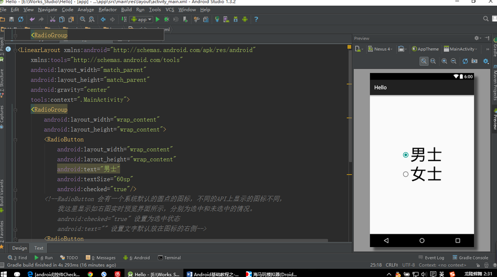The width and height of the screenshot is (497, 277).
Task: Open the app run configuration dropdown
Action: [x=142, y=19]
